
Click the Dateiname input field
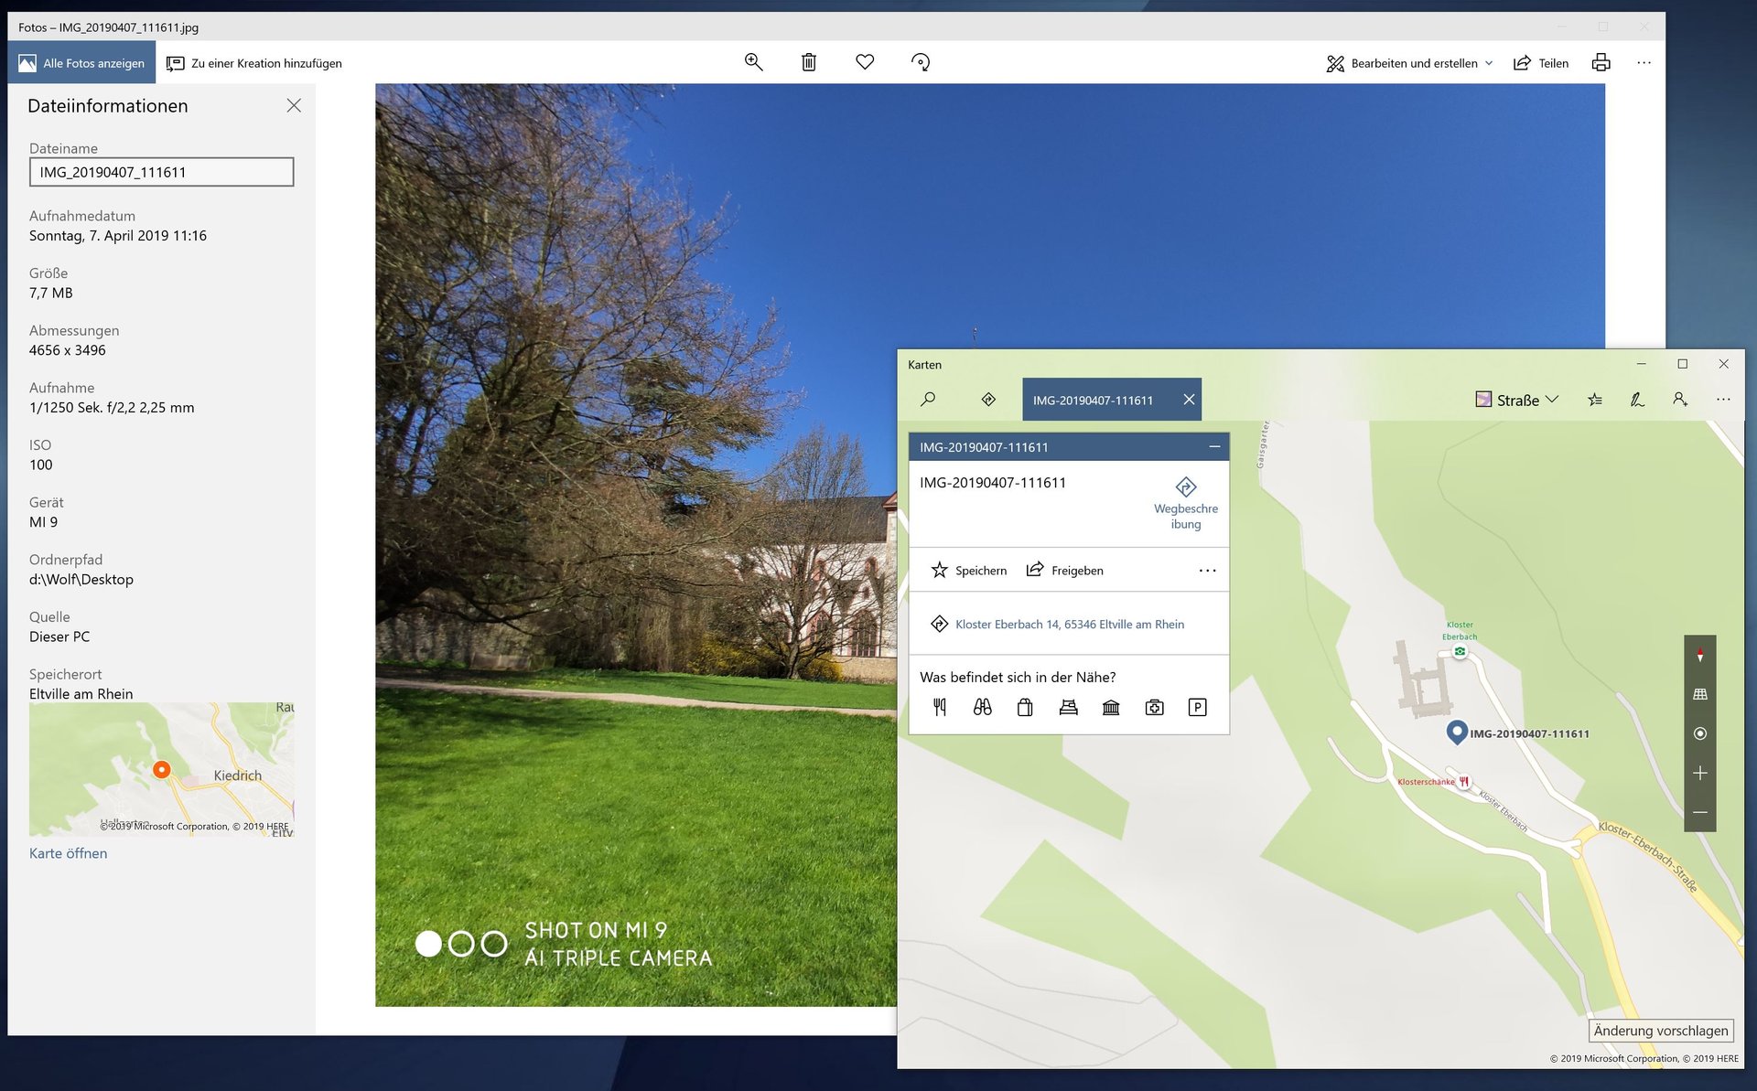coord(161,172)
